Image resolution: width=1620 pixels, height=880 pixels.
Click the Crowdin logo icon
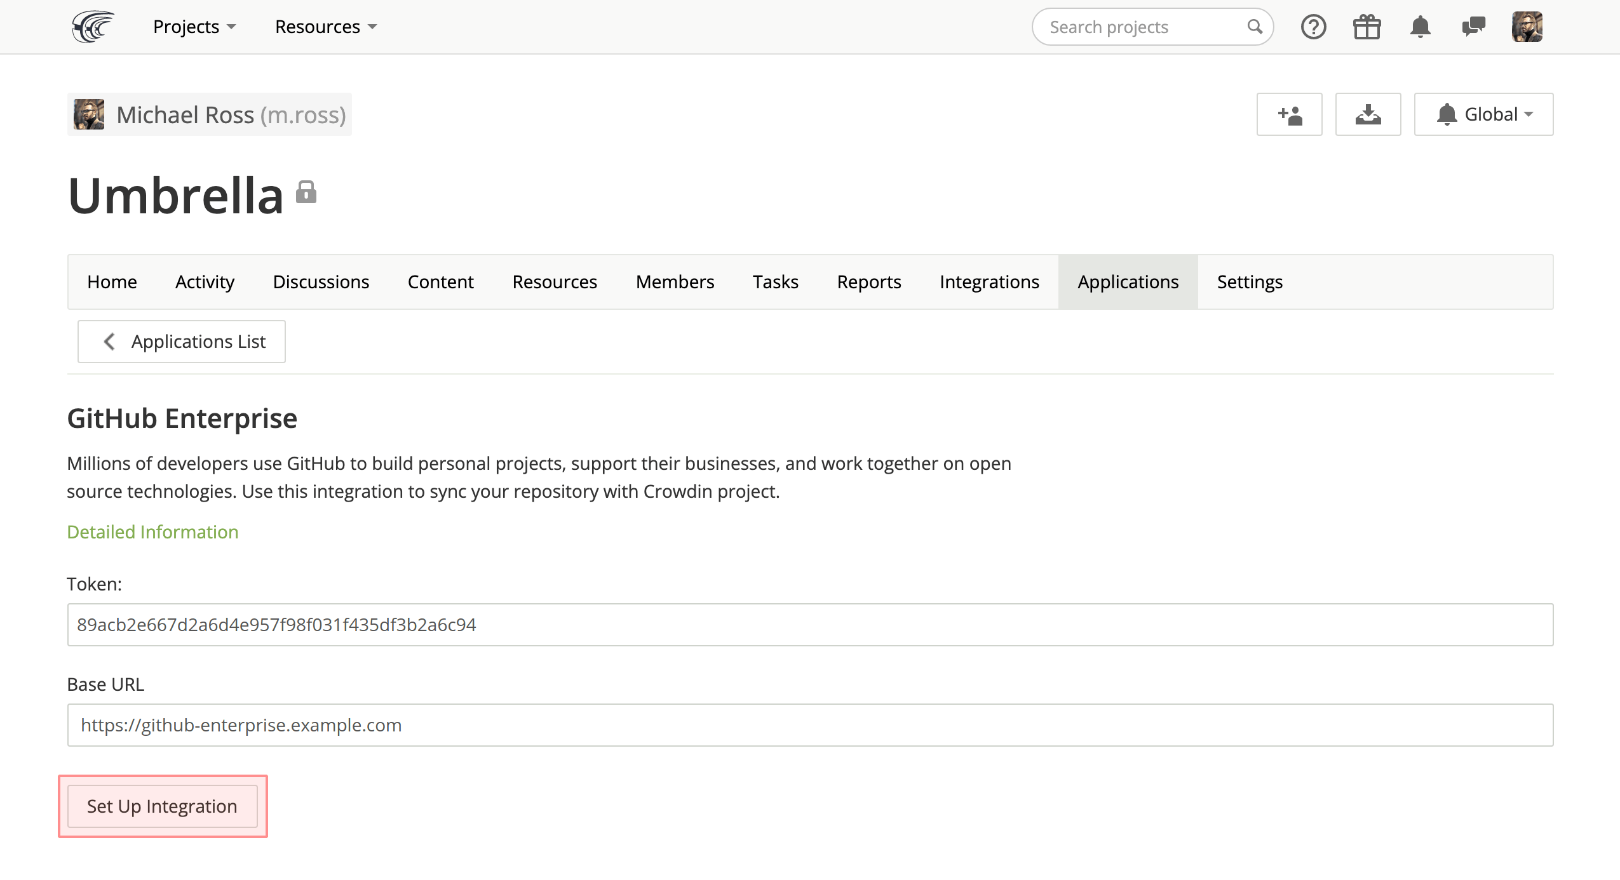tap(93, 27)
